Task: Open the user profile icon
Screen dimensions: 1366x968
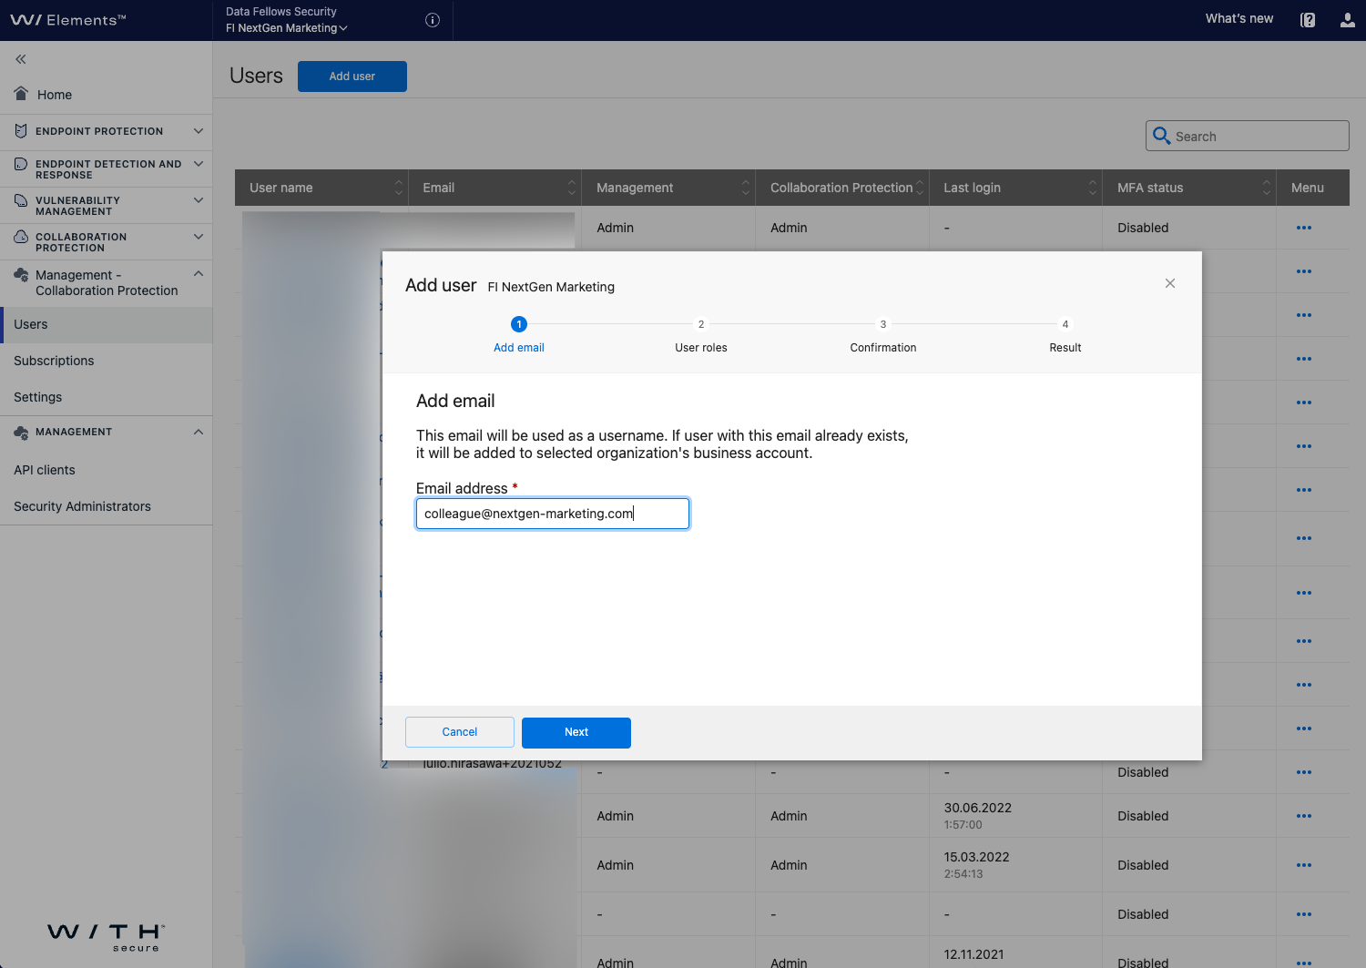Action: tap(1347, 19)
